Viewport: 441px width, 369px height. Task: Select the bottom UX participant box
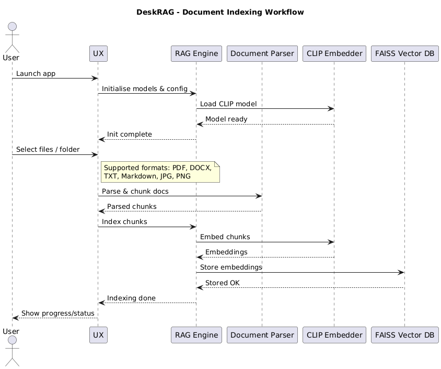[98, 335]
